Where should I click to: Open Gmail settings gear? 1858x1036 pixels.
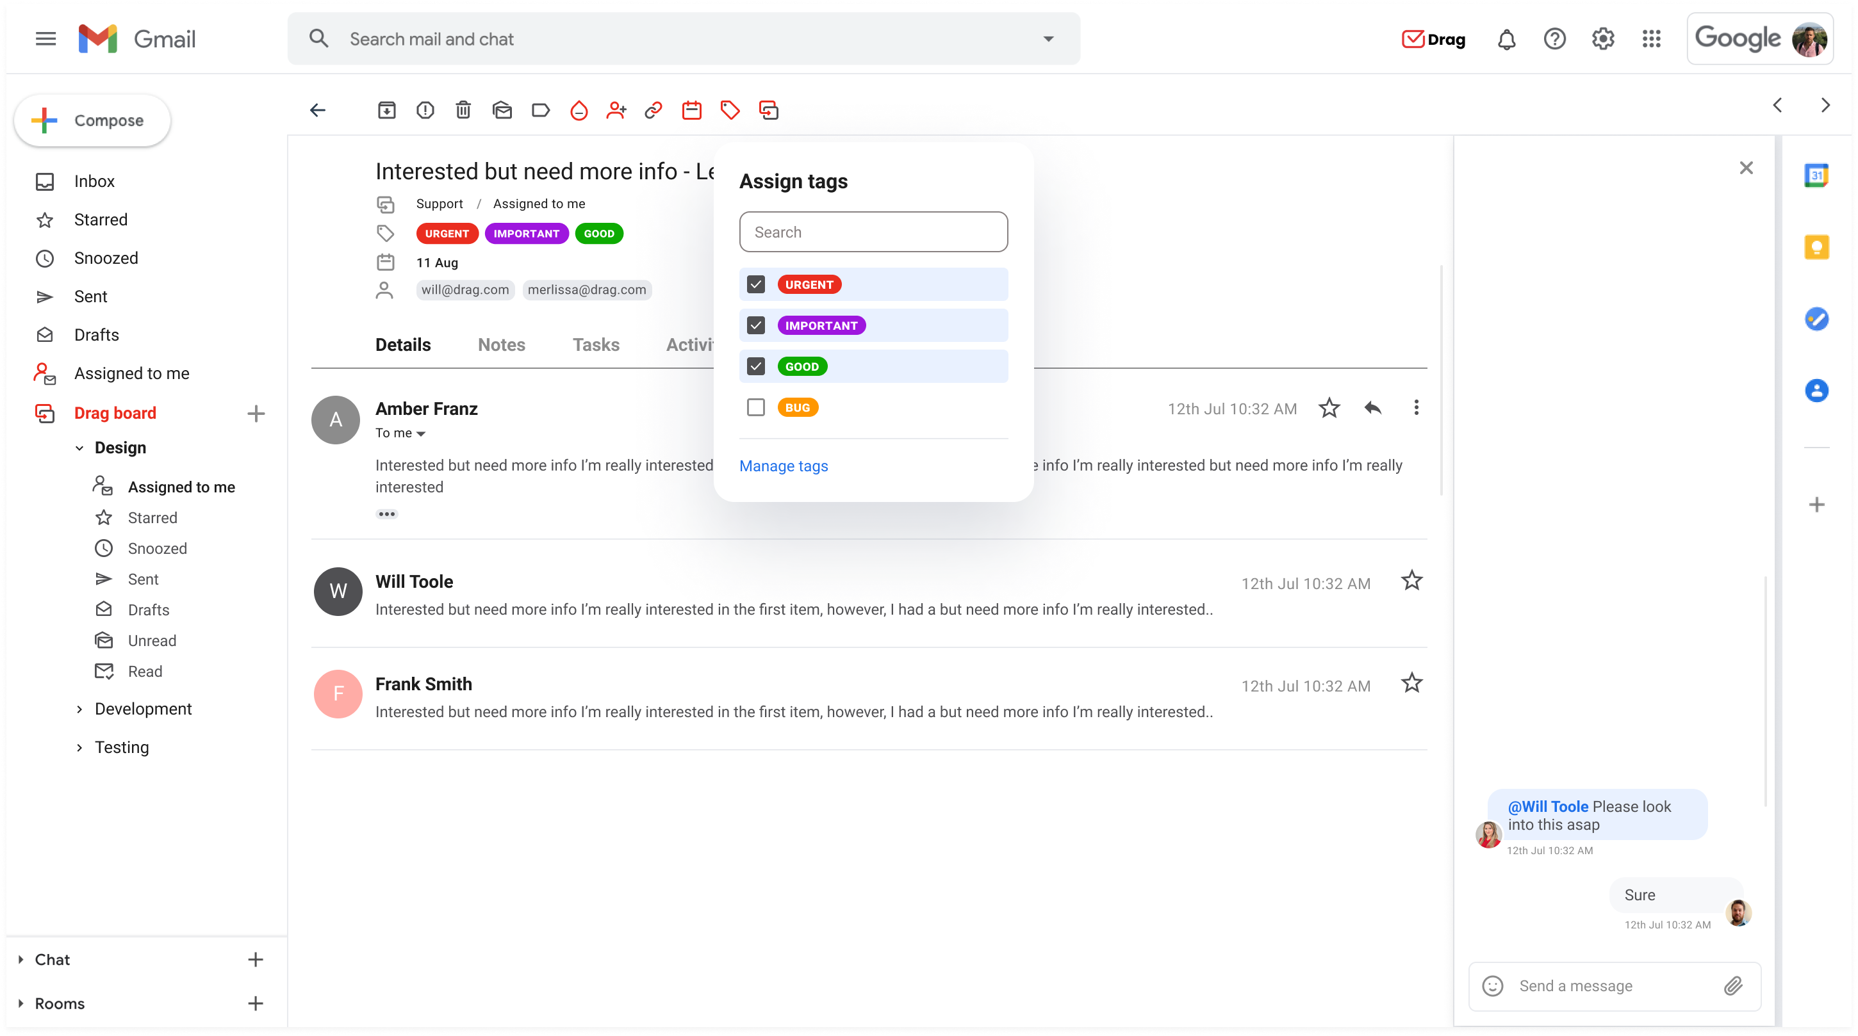[x=1602, y=39]
